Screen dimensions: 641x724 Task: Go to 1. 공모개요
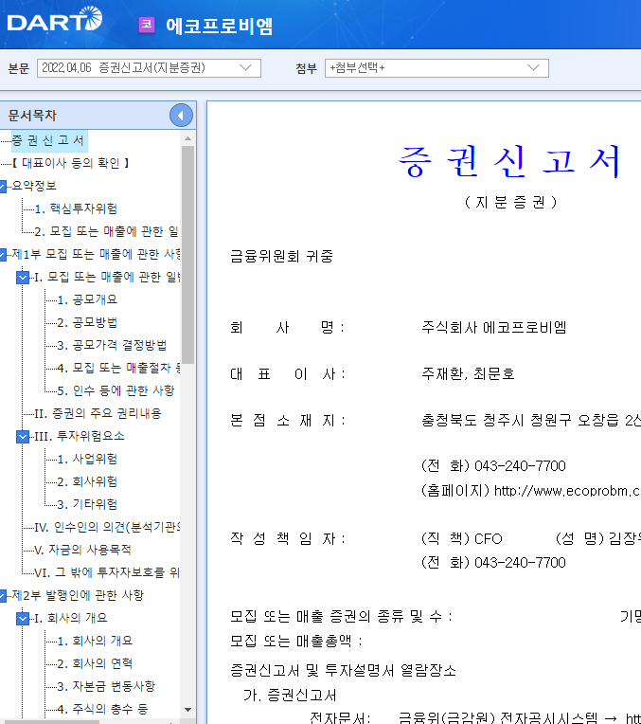click(87, 299)
